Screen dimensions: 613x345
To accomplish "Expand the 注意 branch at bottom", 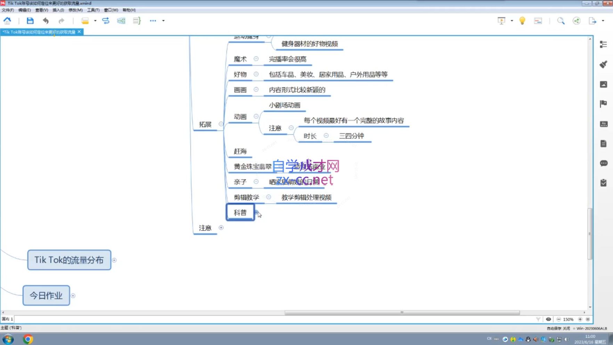I will point(221,228).
